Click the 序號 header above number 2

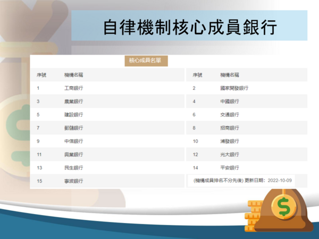(x=197, y=75)
